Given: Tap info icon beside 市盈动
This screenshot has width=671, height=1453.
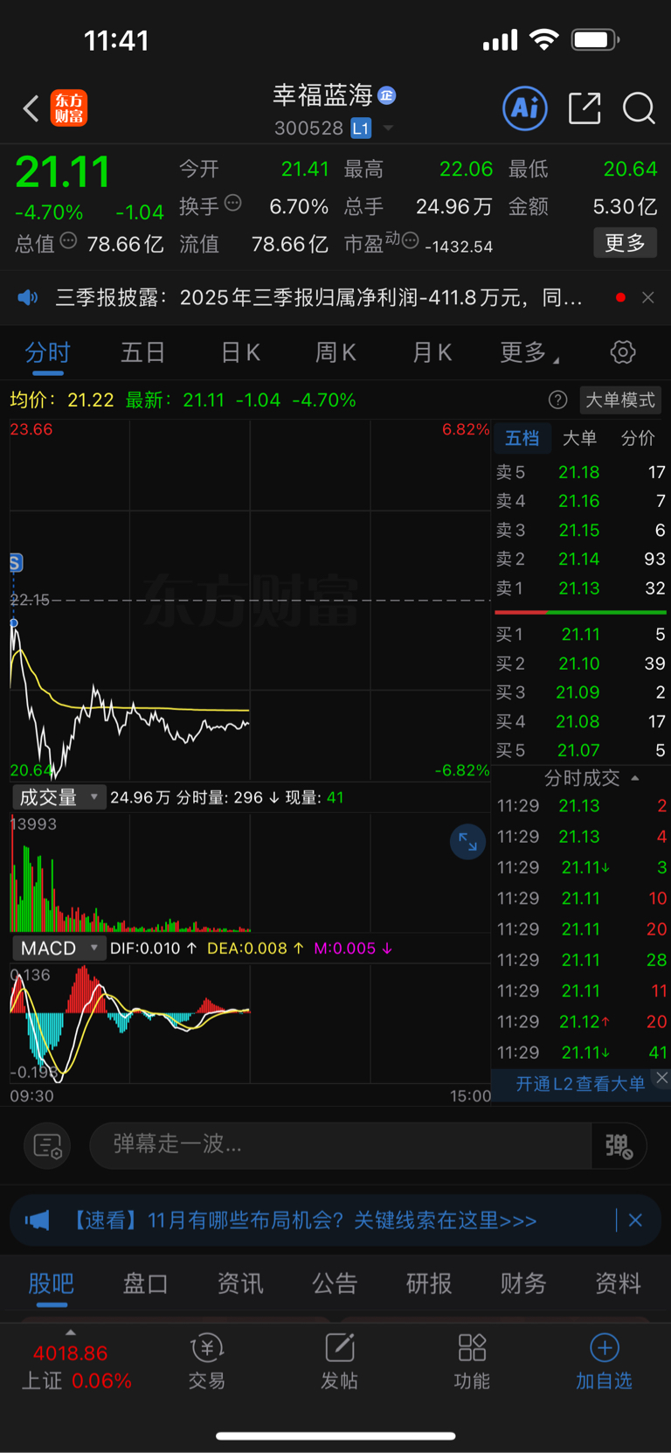Looking at the screenshot, I should (x=411, y=240).
